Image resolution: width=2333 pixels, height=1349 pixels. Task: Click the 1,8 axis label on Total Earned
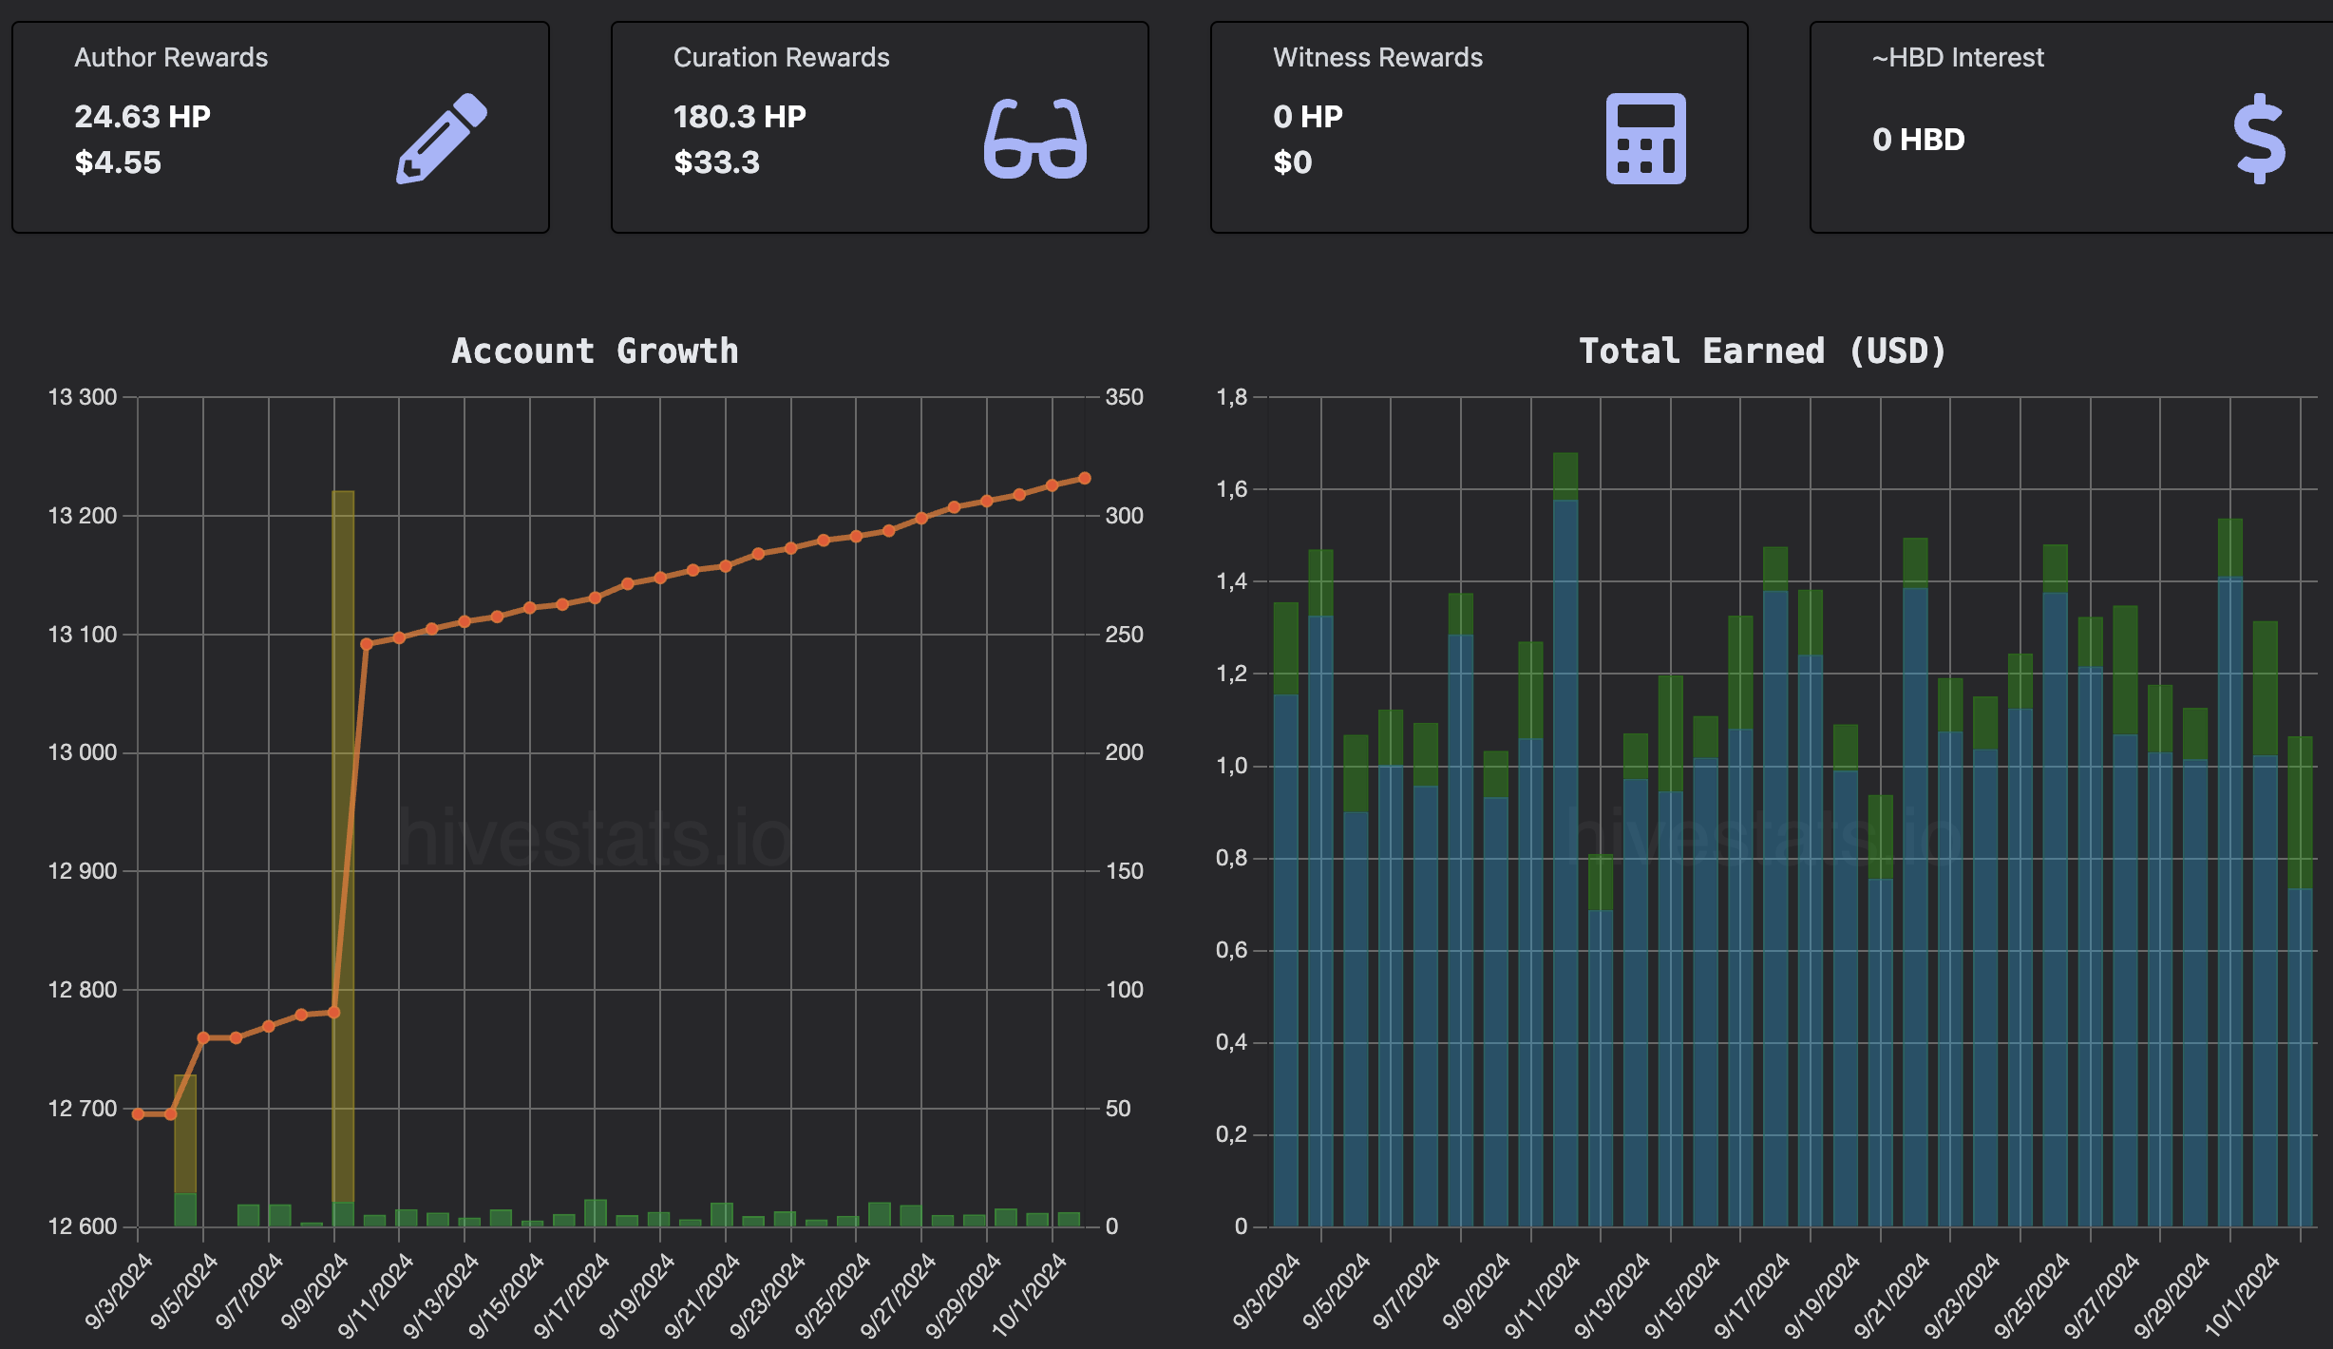point(1232,397)
